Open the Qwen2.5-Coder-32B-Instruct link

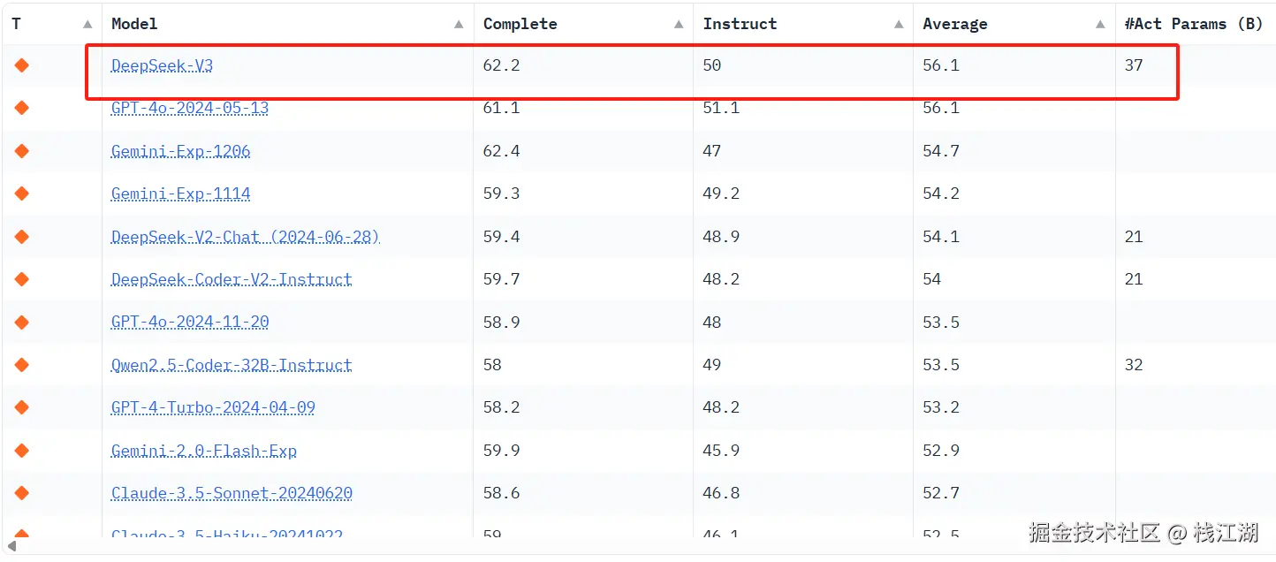tap(232, 365)
